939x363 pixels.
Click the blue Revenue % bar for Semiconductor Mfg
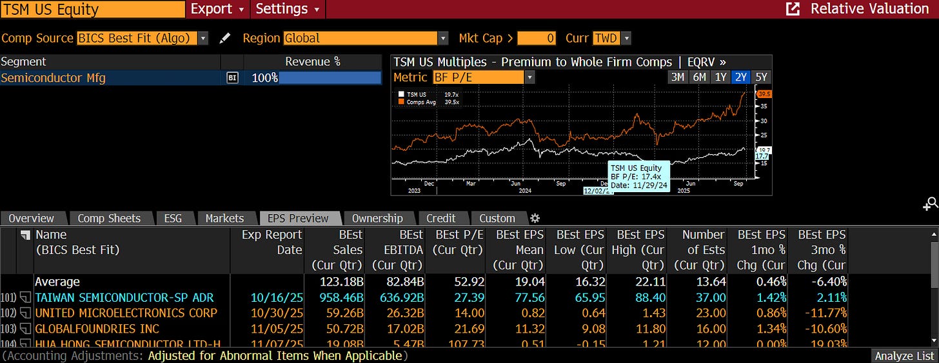(x=330, y=78)
